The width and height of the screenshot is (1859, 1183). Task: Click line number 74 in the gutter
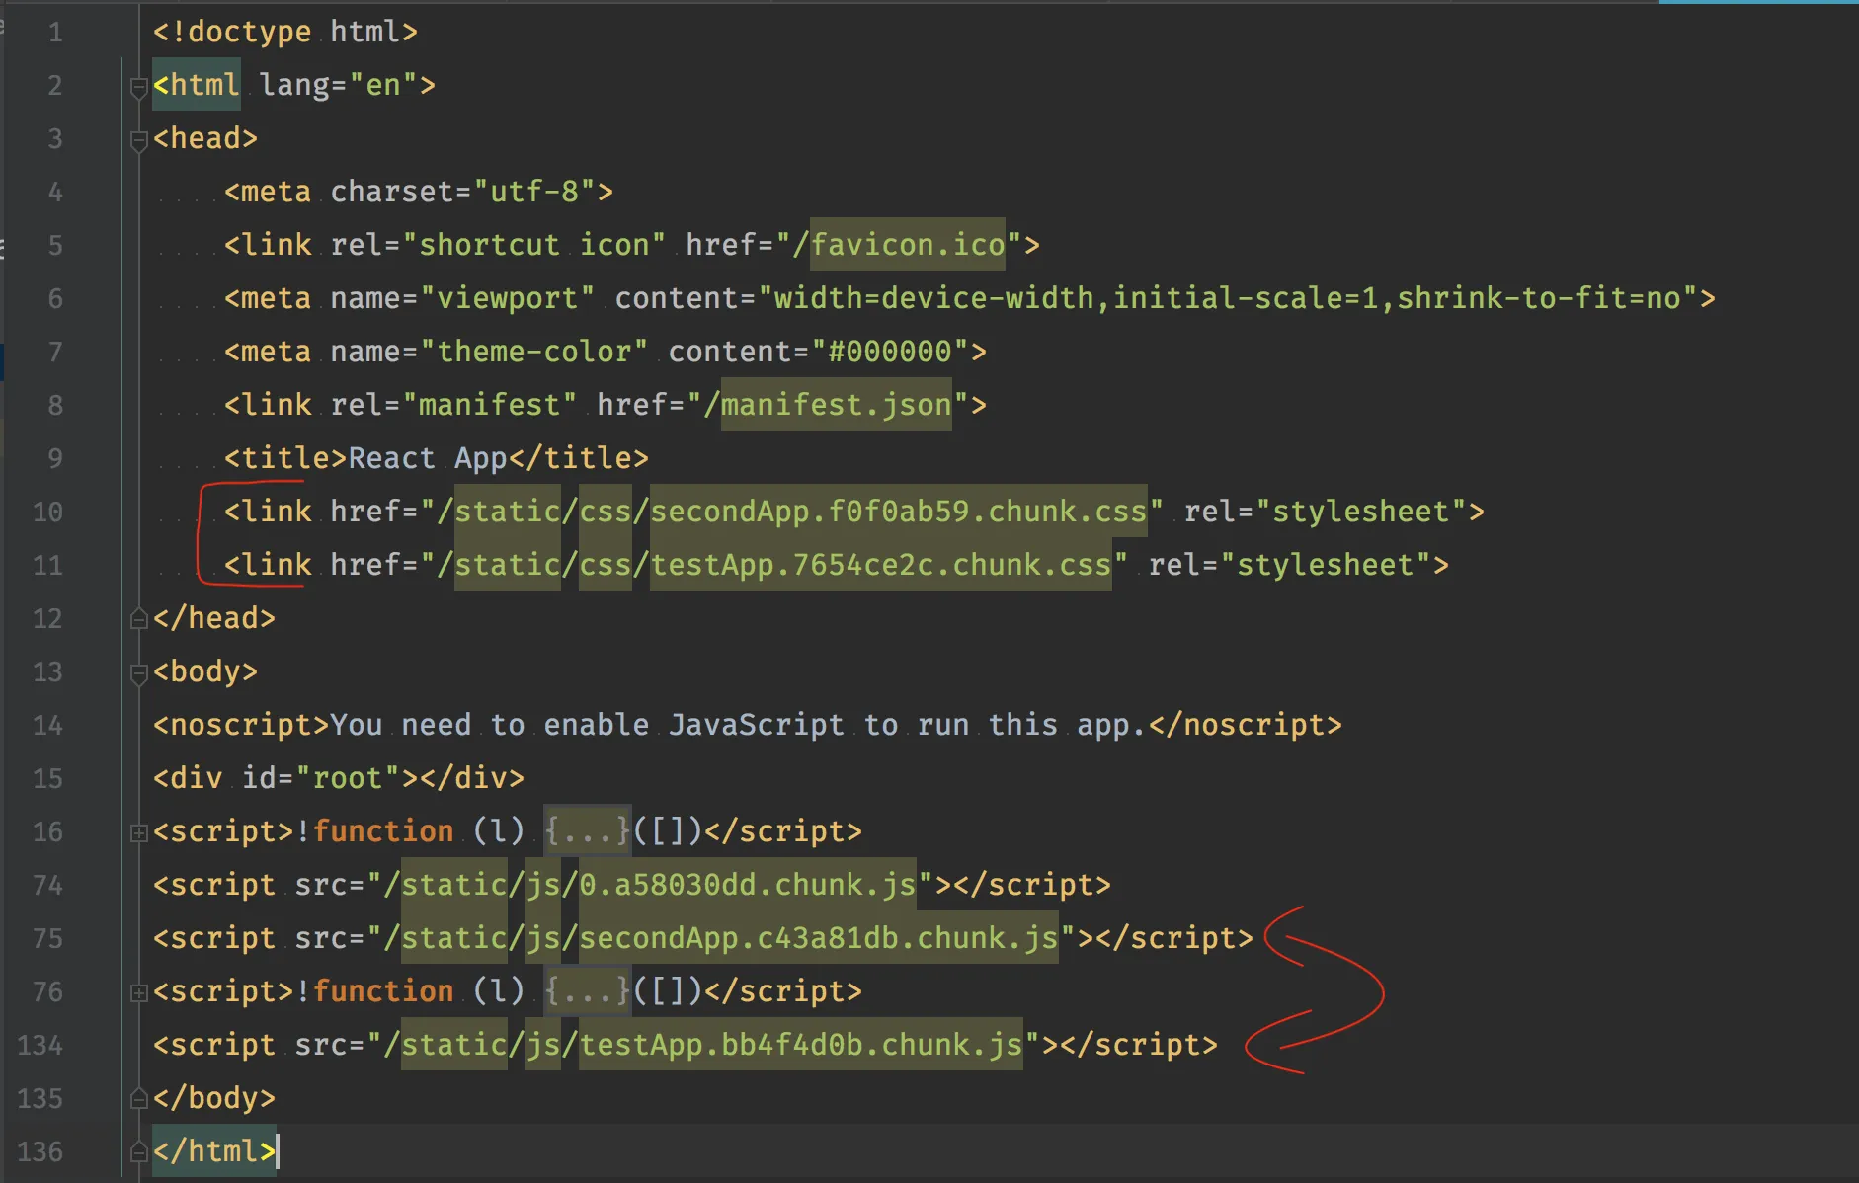click(47, 886)
